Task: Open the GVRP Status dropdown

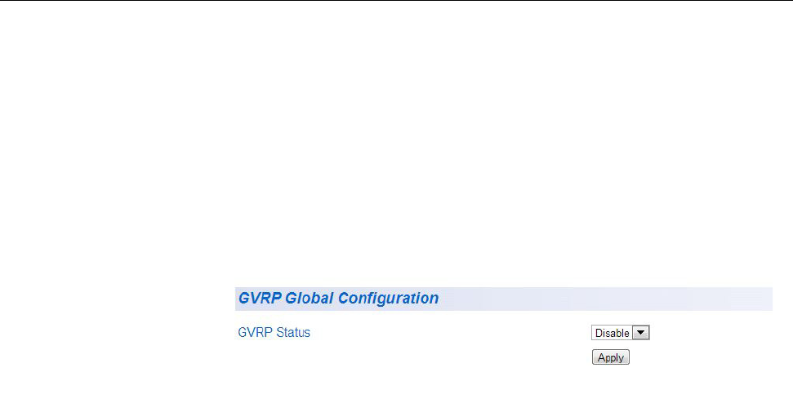Action: coord(620,333)
